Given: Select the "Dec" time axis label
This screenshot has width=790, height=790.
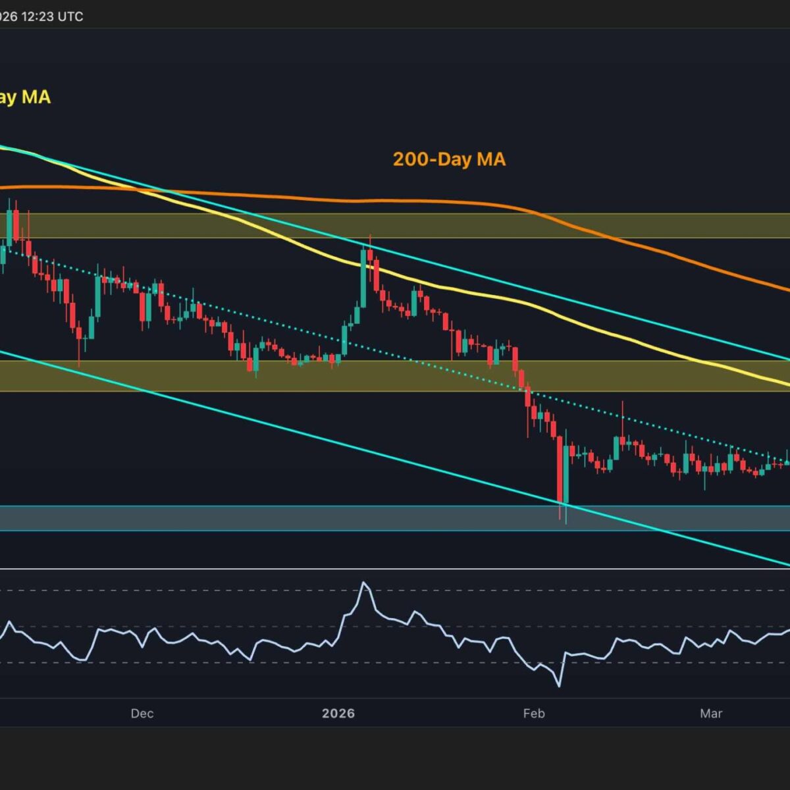Looking at the screenshot, I should 142,714.
